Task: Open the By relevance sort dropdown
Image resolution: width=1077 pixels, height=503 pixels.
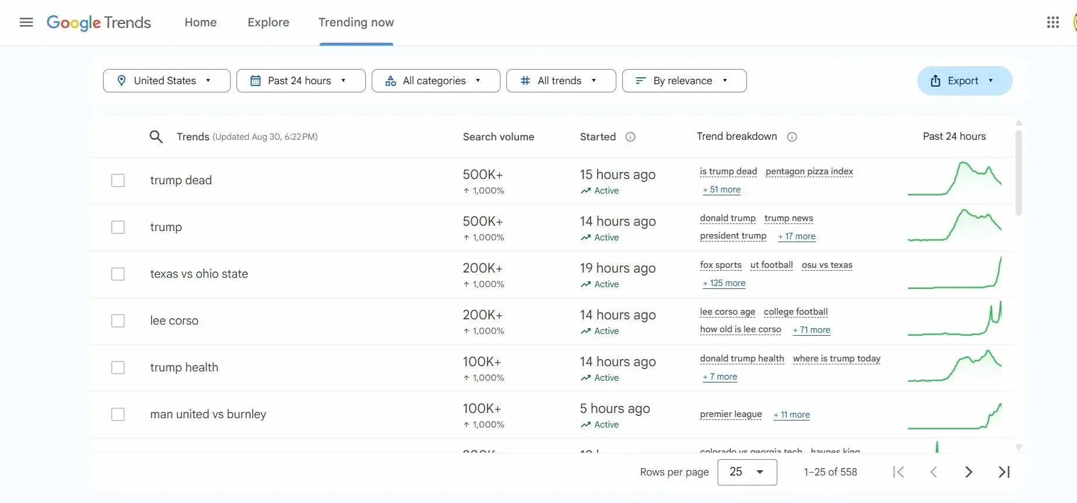Action: coord(684,81)
